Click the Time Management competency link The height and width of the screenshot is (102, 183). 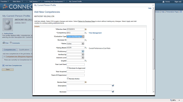click(95, 33)
